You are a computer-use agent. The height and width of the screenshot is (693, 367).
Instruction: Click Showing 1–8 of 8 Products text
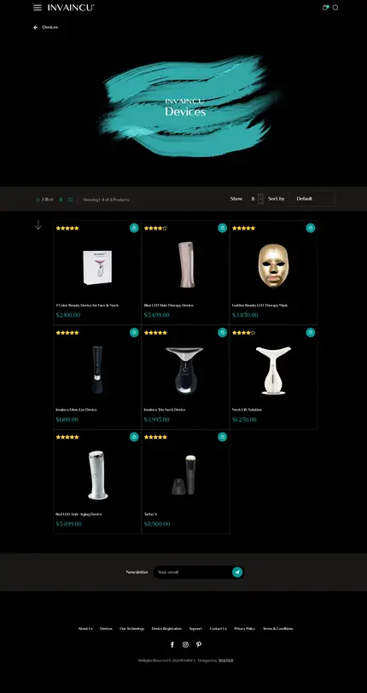(106, 200)
